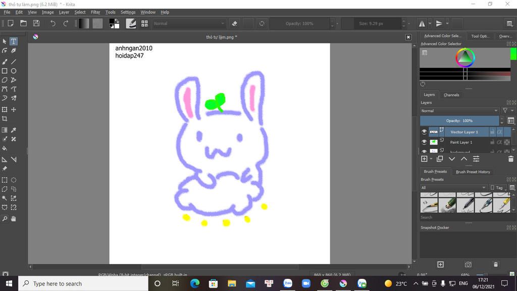Adjust the brush Size slider
Image resolution: width=517 pixels, height=291 pixels.
tap(371, 23)
